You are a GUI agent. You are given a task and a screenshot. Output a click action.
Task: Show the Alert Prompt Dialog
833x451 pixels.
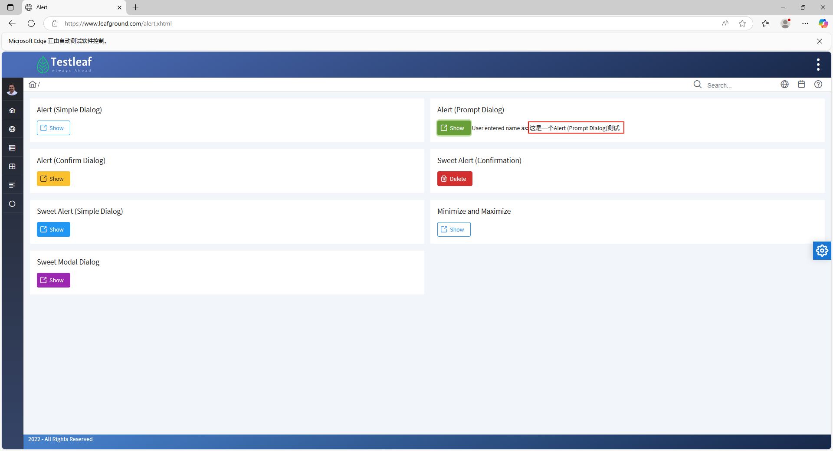coord(454,128)
